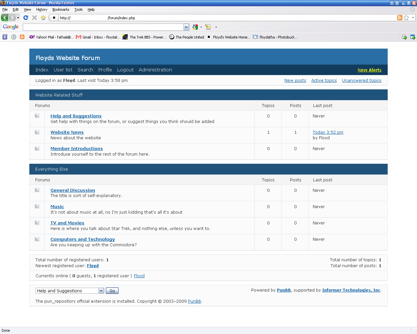
Task: Click the Gmail Inbox bookmark
Action: [x=98, y=37]
